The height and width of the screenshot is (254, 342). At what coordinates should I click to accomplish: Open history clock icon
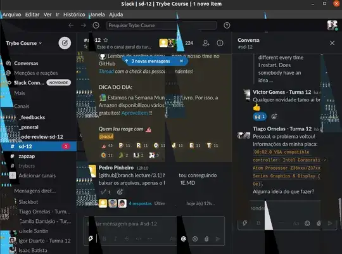[x=96, y=25]
